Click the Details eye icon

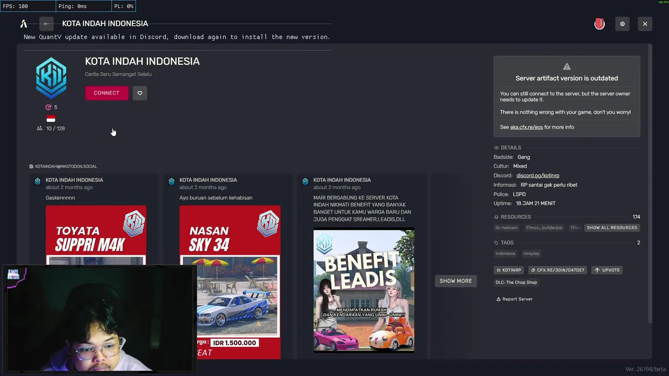[x=497, y=148]
